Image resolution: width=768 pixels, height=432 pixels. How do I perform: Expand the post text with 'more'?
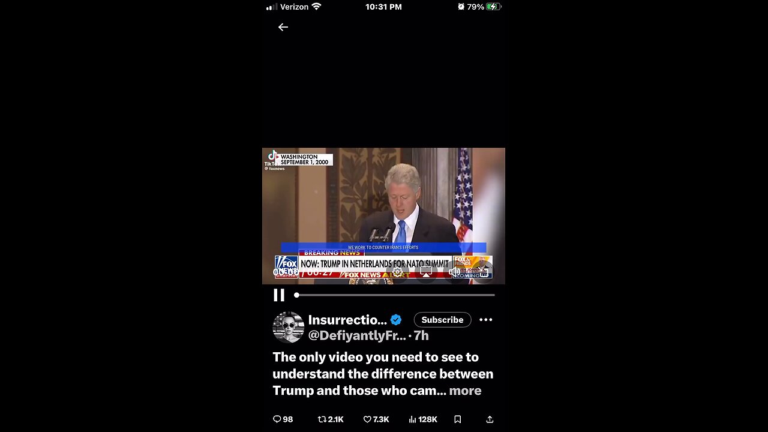[465, 391]
